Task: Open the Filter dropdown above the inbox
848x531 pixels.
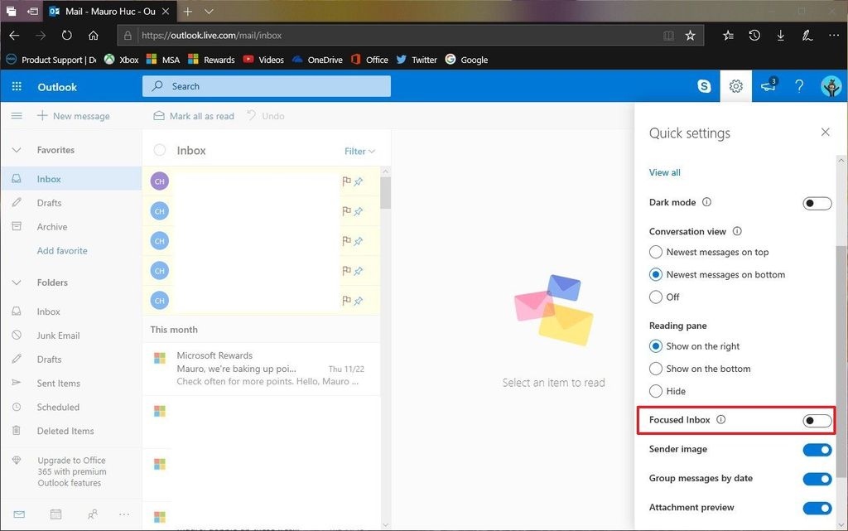Action: (x=358, y=151)
